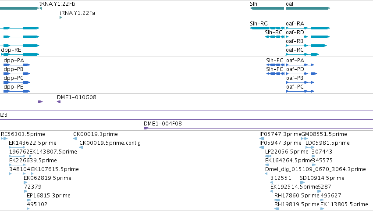Select the oaf-RB transcript glyph
373x211 pixels.
point(306,46)
